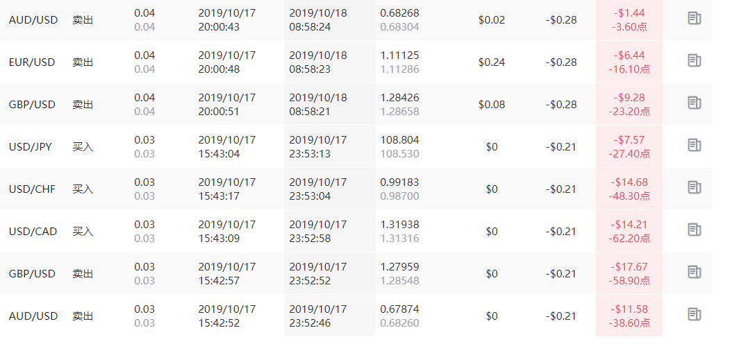
Task: Open details icon for AUD/USD 20:00:43 trade
Action: click(694, 19)
